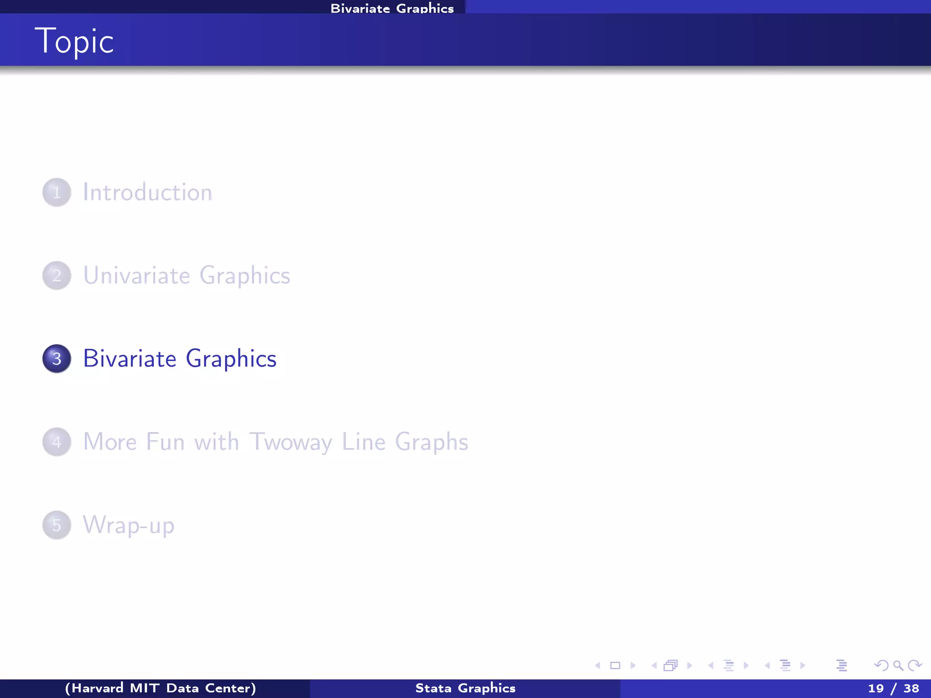Open the Bivariate Graphics section link
The width and height of the screenshot is (931, 698).
click(180, 359)
